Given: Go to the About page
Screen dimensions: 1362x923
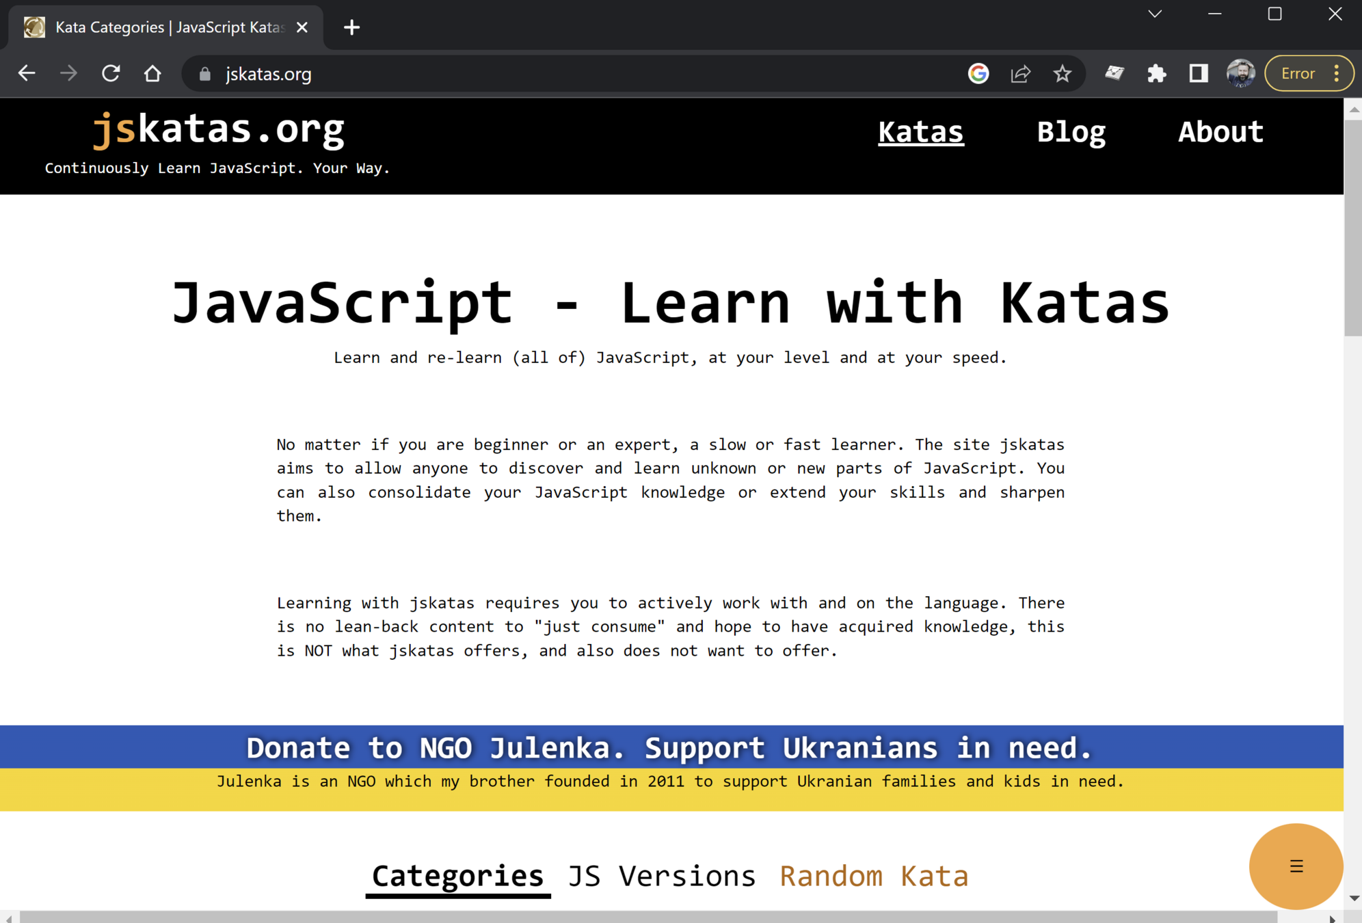Looking at the screenshot, I should [x=1220, y=132].
